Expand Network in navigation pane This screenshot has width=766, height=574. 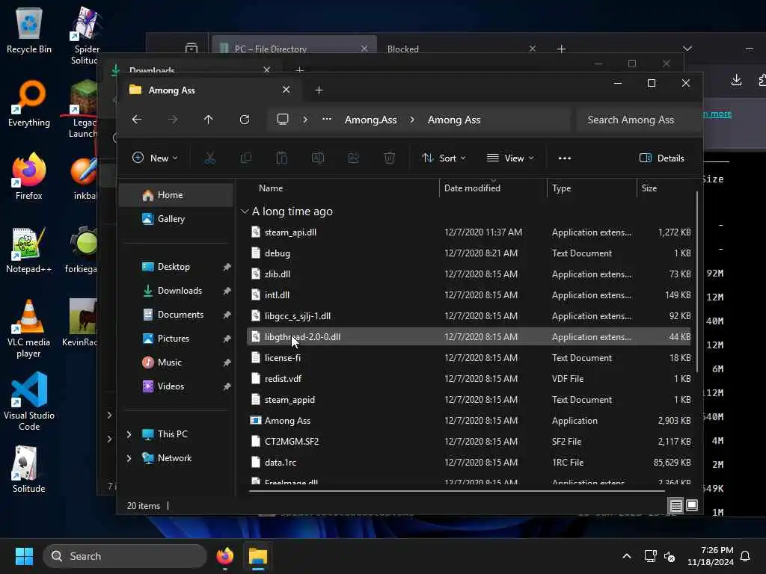(x=129, y=458)
